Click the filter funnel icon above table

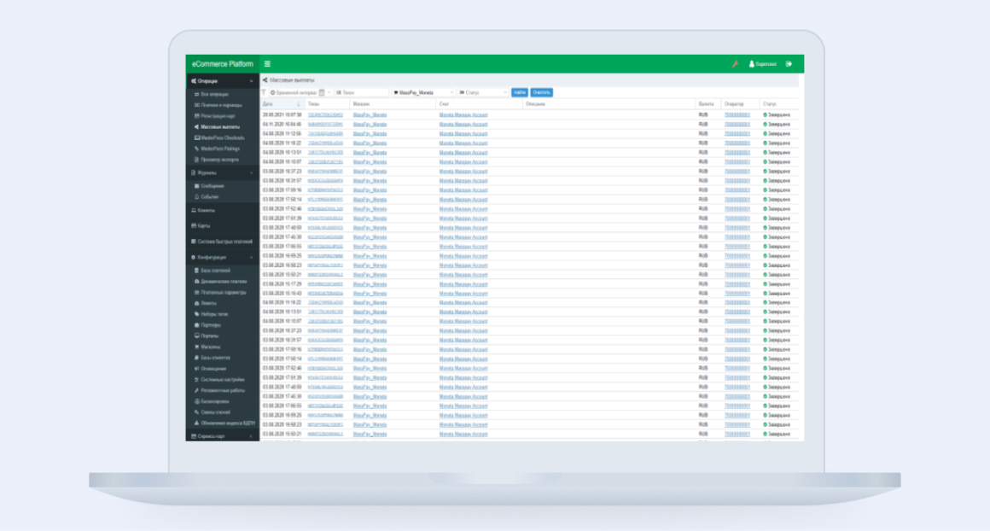point(264,92)
